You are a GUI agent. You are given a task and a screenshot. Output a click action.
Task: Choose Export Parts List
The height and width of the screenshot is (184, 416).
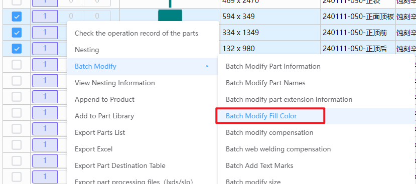(x=100, y=132)
